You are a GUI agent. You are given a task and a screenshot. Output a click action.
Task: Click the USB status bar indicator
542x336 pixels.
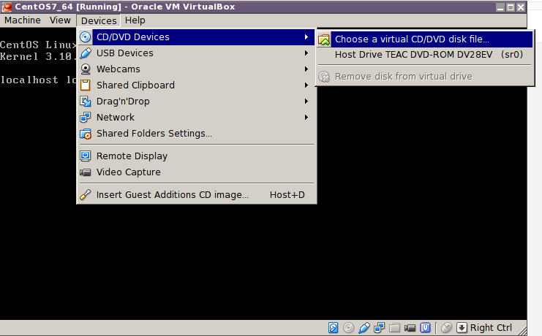[364, 327]
